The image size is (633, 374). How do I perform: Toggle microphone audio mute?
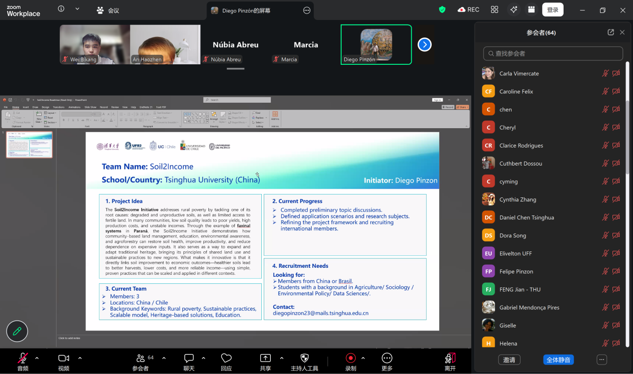tap(23, 358)
